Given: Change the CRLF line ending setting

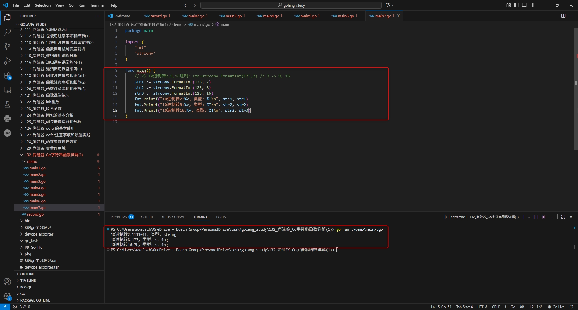Looking at the screenshot, I should (496, 307).
